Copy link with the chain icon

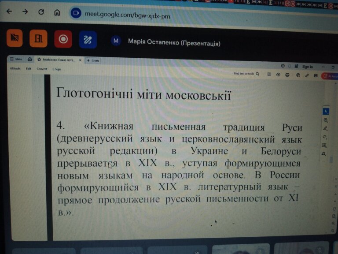point(307,75)
